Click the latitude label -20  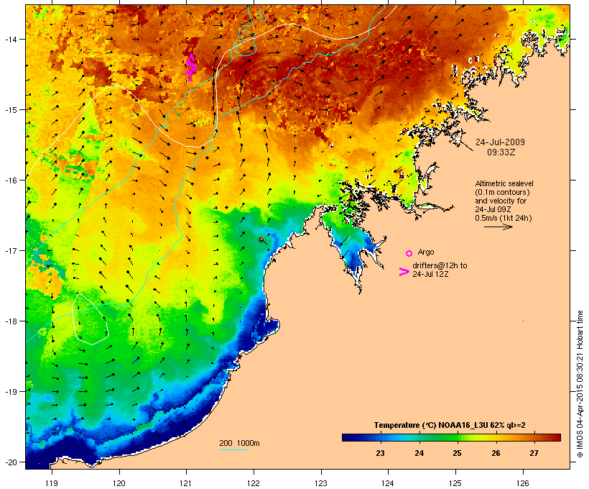[10, 462]
